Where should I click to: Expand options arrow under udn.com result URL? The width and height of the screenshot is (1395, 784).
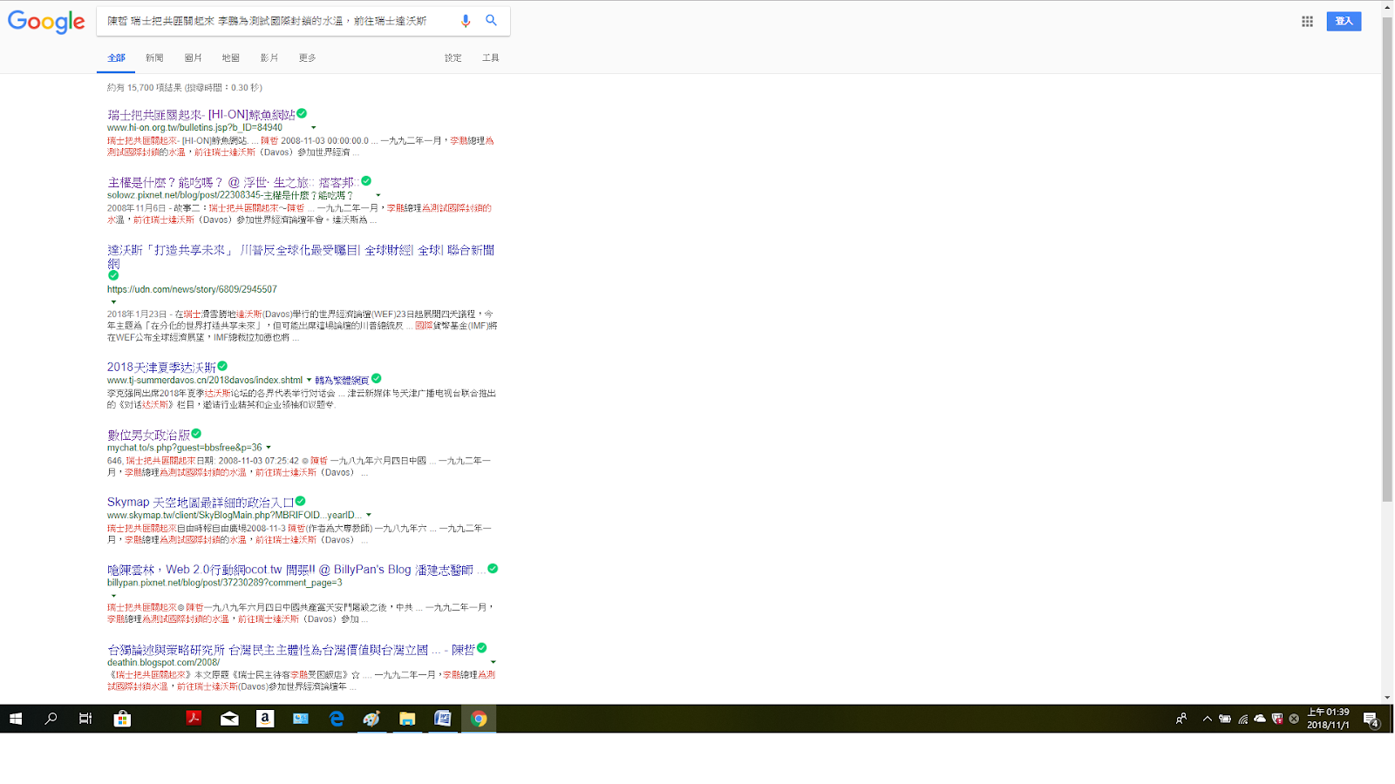click(x=113, y=302)
